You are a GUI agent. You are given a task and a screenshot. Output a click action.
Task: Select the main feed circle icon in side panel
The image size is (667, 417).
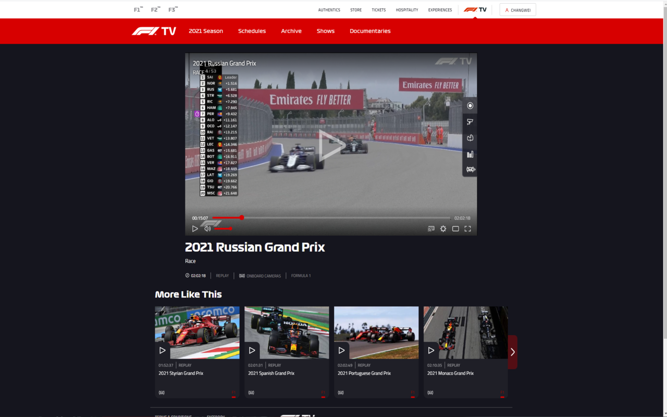pos(470,106)
